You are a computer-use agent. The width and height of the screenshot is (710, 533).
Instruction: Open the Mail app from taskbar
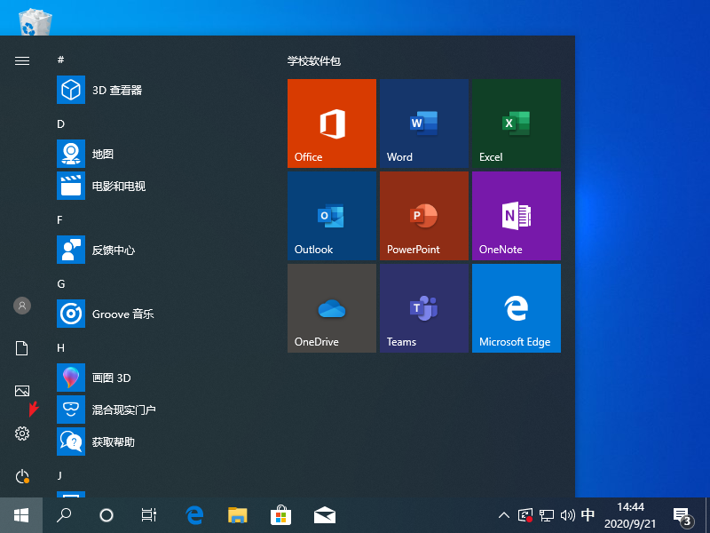click(324, 514)
